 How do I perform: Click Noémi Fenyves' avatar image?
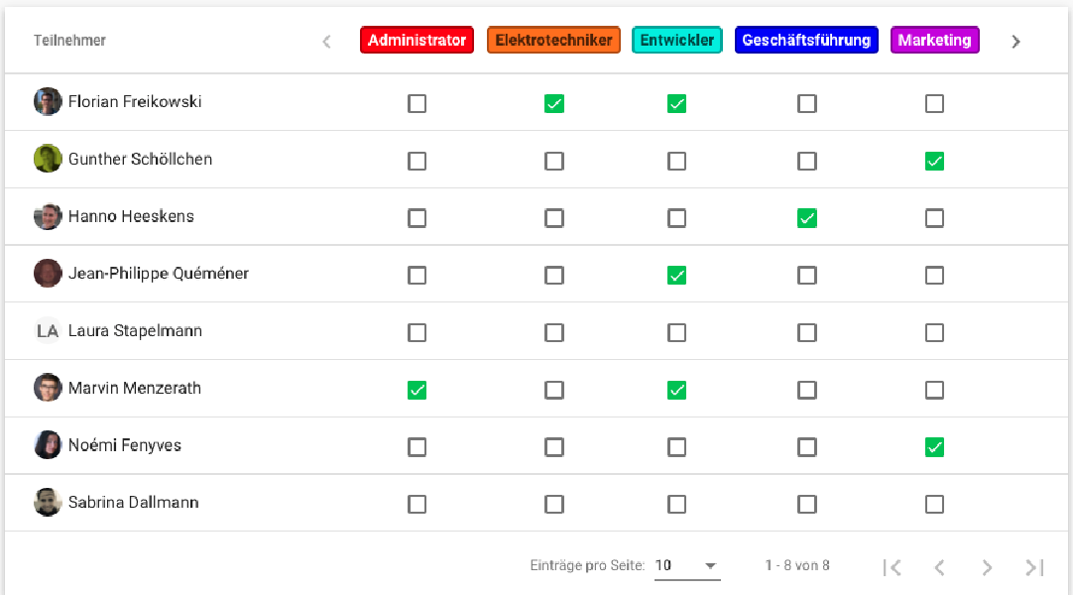tap(48, 445)
